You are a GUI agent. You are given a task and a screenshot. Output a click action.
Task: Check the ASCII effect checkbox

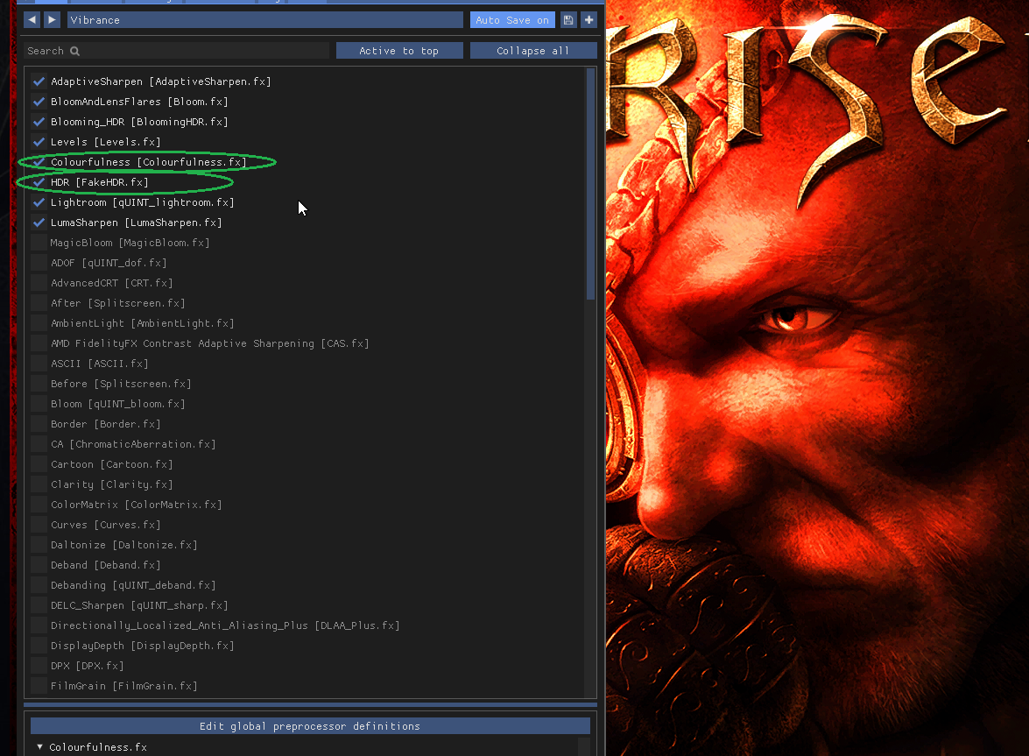point(39,364)
